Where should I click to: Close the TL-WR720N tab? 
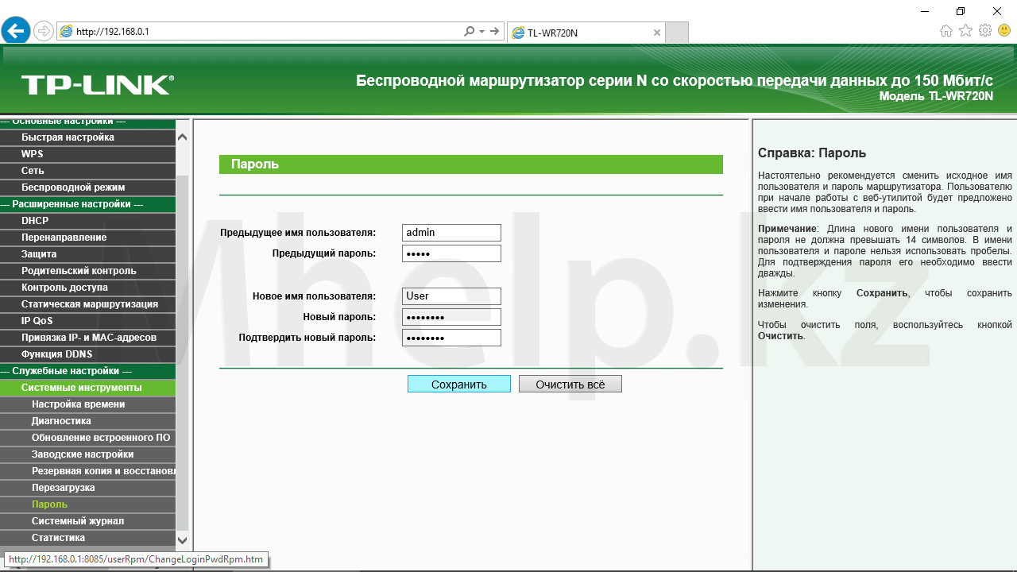tap(656, 33)
